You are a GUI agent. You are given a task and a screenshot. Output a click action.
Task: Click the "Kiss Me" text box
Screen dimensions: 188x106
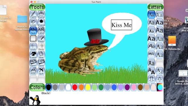tap(121, 25)
